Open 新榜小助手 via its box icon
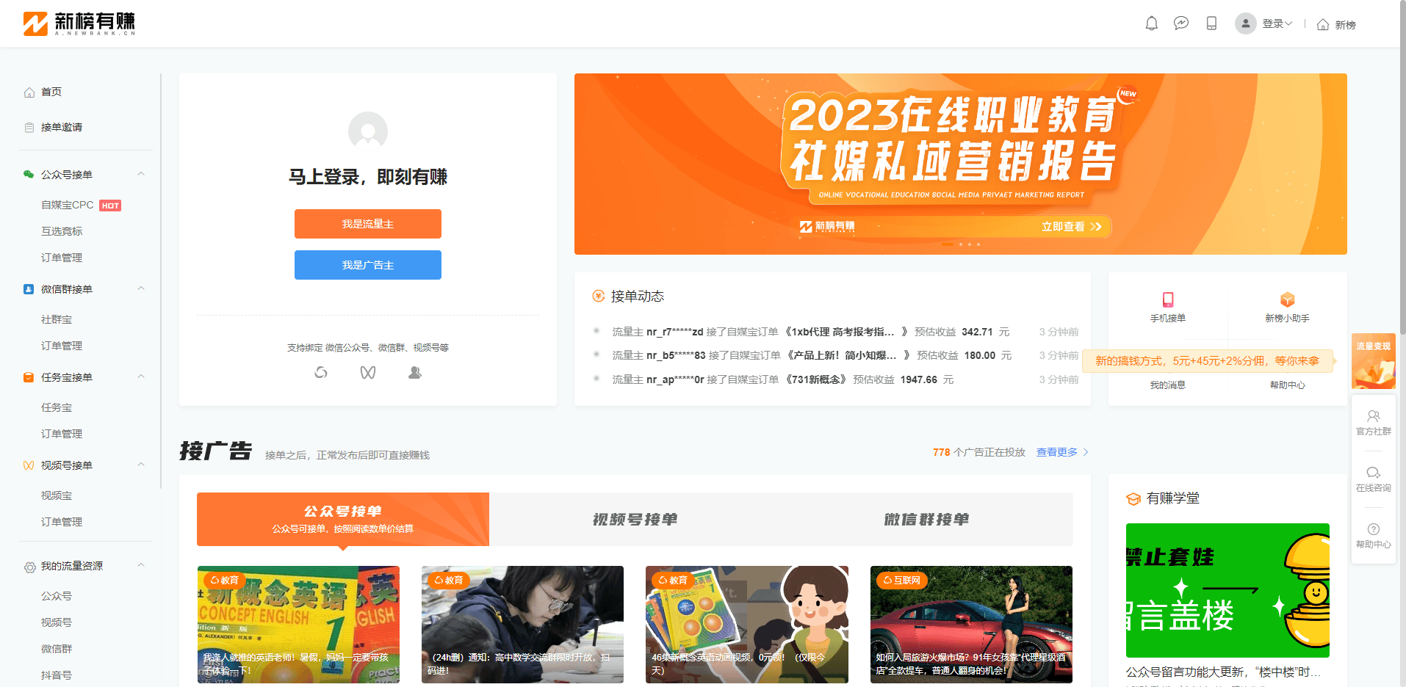This screenshot has width=1406, height=687. (1287, 299)
